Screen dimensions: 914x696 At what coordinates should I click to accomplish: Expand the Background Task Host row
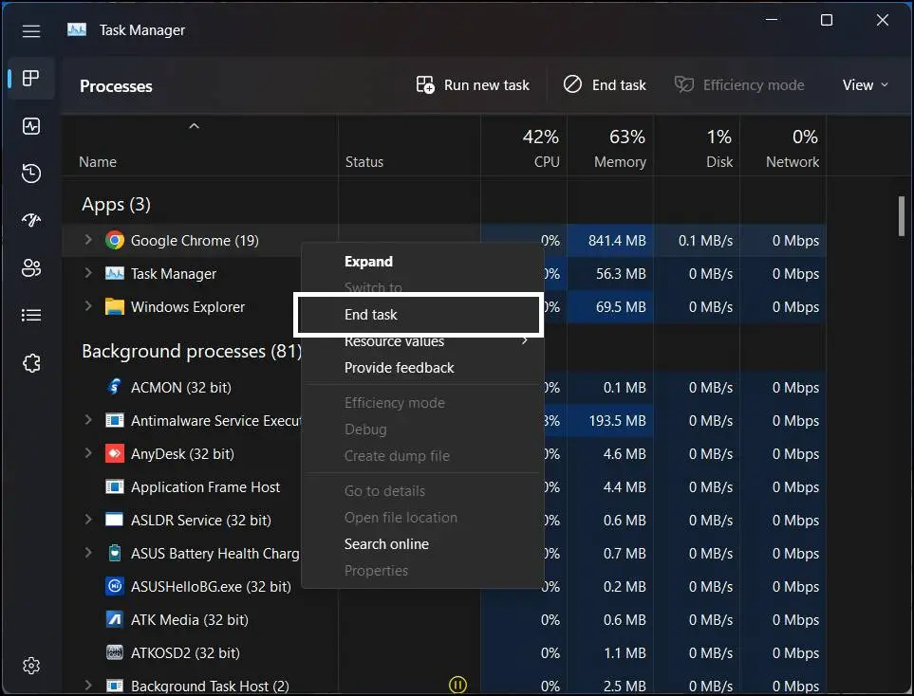click(x=88, y=685)
